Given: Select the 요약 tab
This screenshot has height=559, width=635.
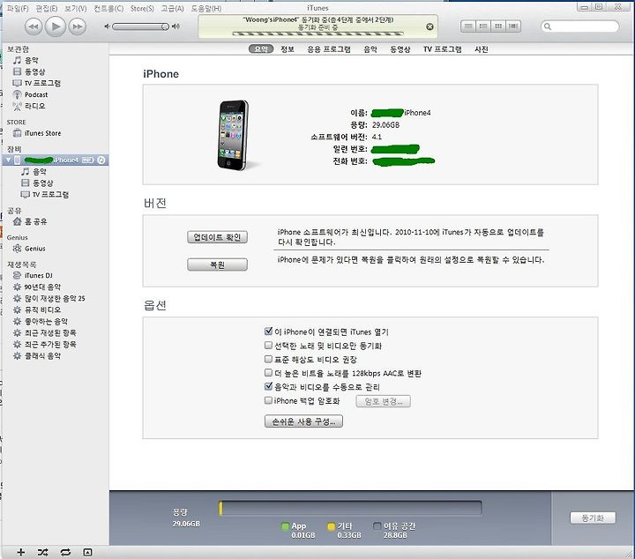Looking at the screenshot, I should 261,49.
